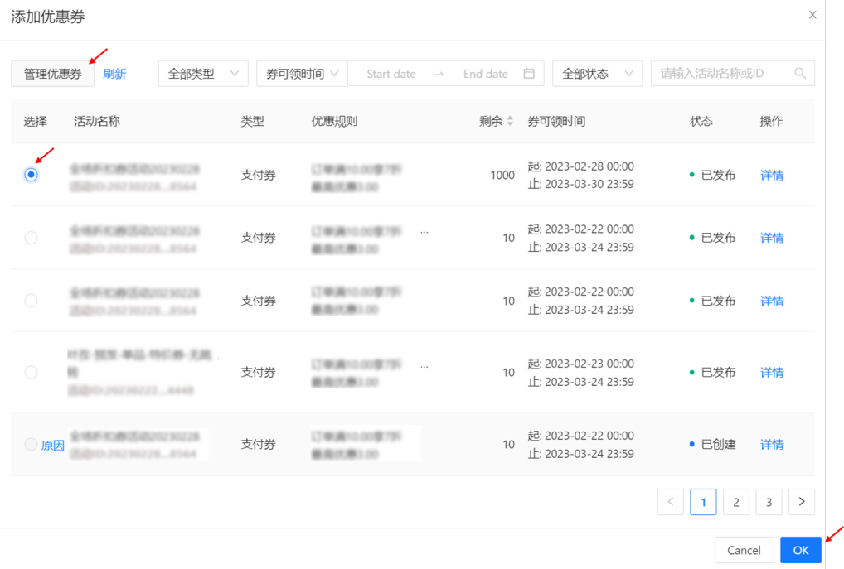Open 详情 for the 1000-remaining row
This screenshot has width=844, height=569.
click(772, 175)
